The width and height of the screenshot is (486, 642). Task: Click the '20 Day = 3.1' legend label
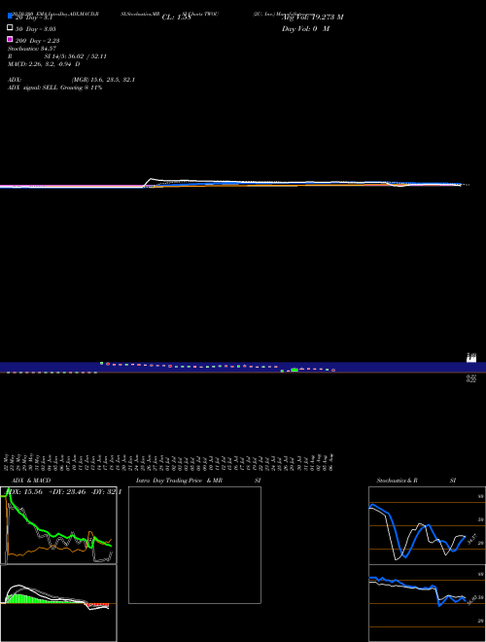coord(34,18)
